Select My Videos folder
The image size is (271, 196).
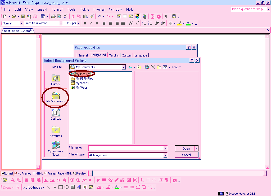80,83
